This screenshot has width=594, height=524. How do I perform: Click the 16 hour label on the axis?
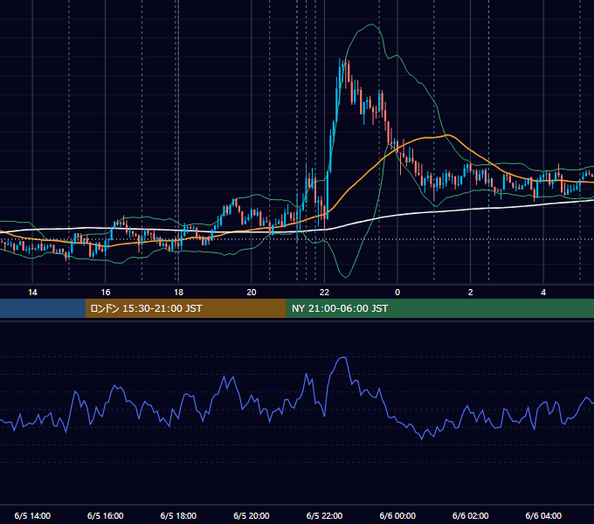pos(106,293)
